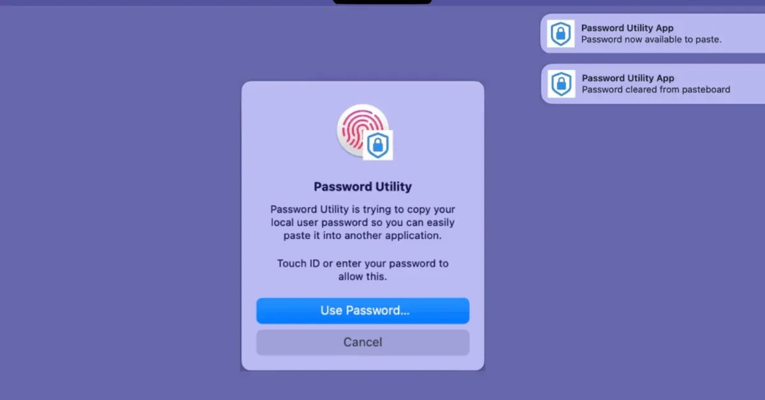The height and width of the screenshot is (400, 765).
Task: Open the 'Password now available to paste' notification
Action: coord(652,33)
